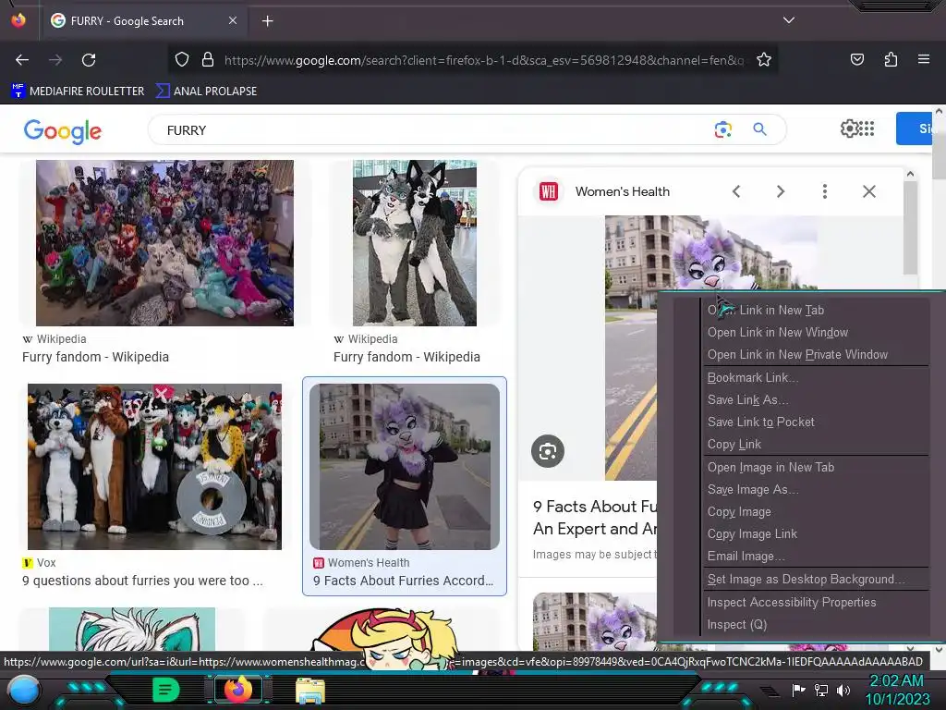Choose Open Image in New Tab
The image size is (946, 710).
point(770,468)
